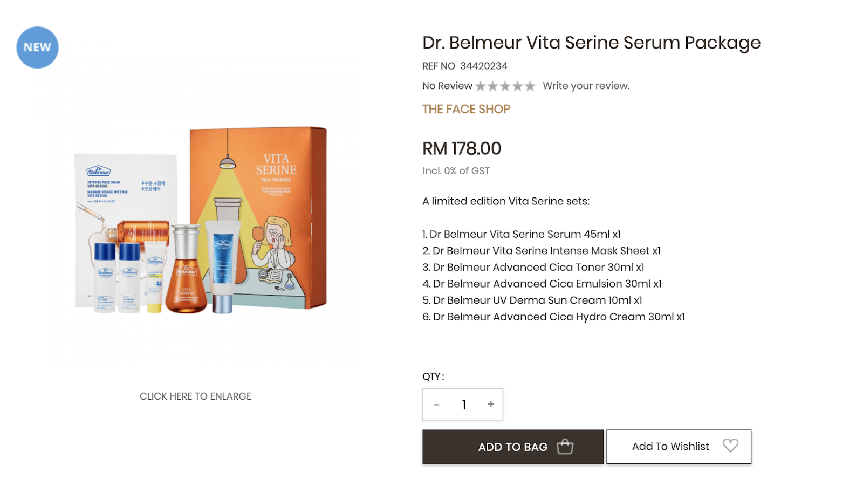Rate one star using the first star
The height and width of the screenshot is (479, 863).
[x=481, y=86]
